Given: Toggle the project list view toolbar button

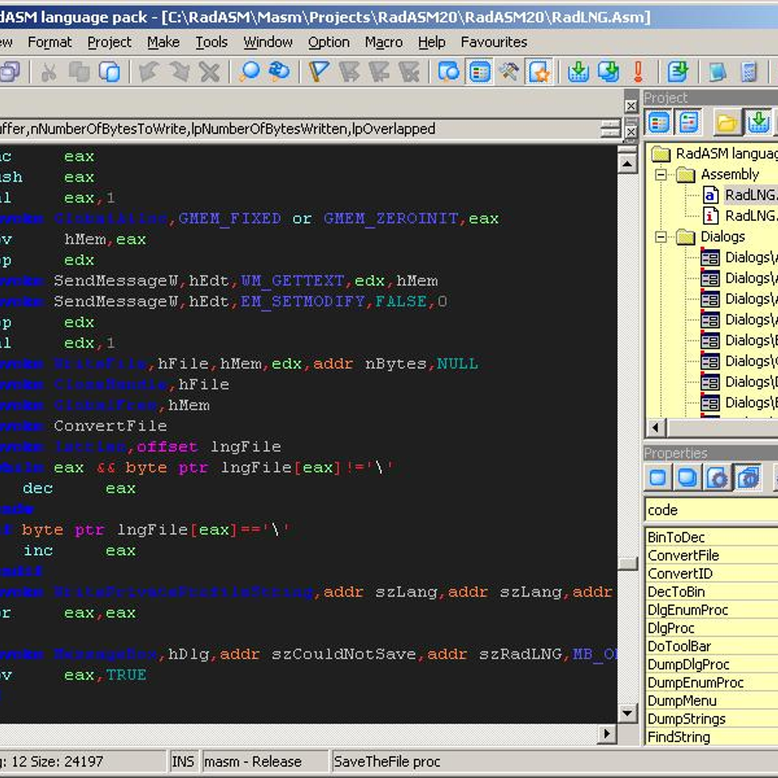Looking at the screenshot, I should tap(480, 71).
